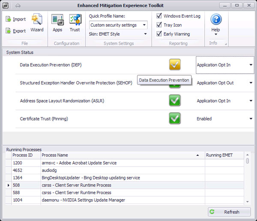Viewport: 257px width, 221px height.
Task: Click process ID 4652 cell
Action: (26, 170)
